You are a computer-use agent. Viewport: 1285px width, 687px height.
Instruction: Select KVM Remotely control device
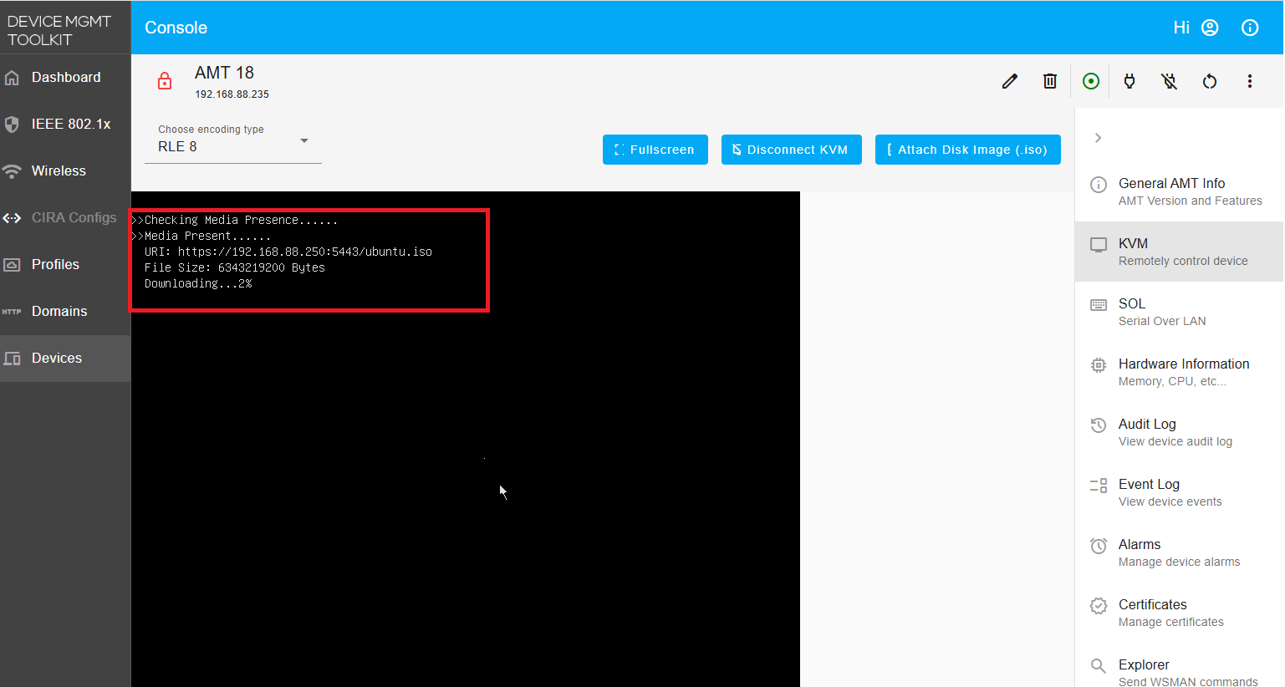[1179, 252]
